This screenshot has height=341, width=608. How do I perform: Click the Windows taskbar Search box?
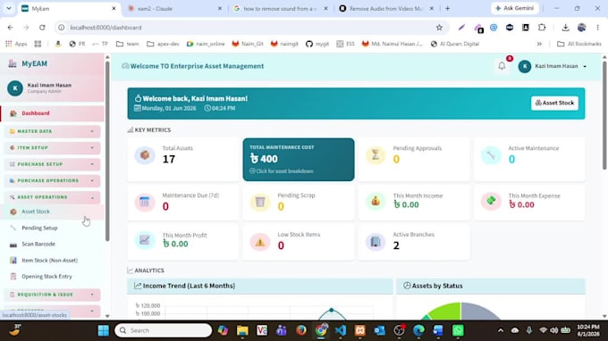click(x=164, y=330)
